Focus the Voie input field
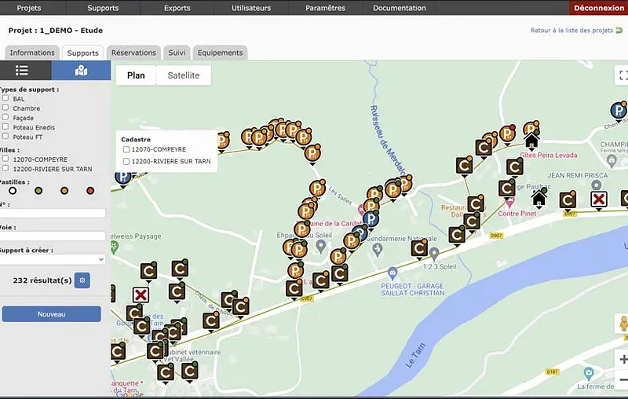 pyautogui.click(x=53, y=236)
